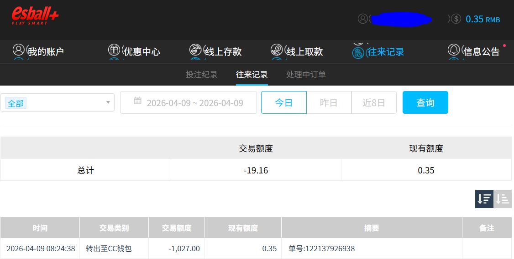The image size is (514, 259).
Task: Click the user profile avatar icon
Action: 363,19
